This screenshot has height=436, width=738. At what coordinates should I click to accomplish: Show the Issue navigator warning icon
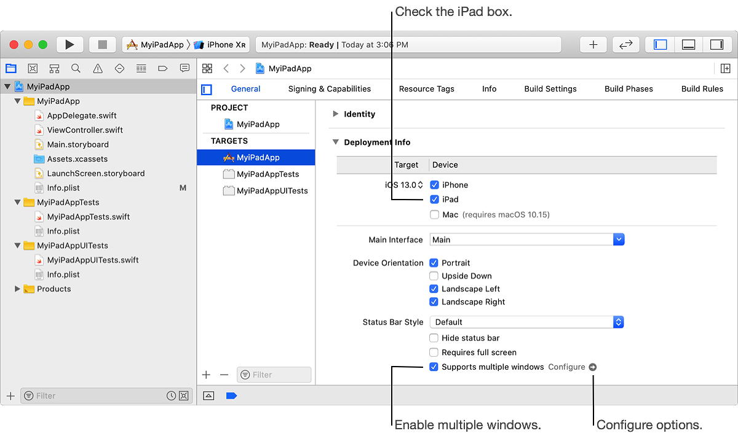[98, 68]
